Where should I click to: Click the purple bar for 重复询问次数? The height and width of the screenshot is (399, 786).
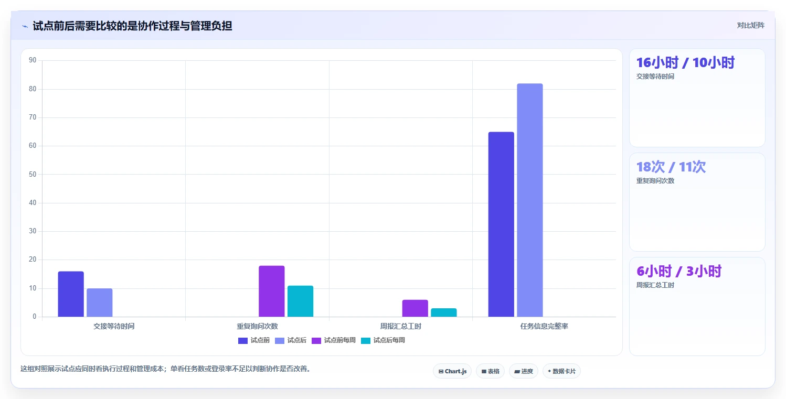[272, 291]
